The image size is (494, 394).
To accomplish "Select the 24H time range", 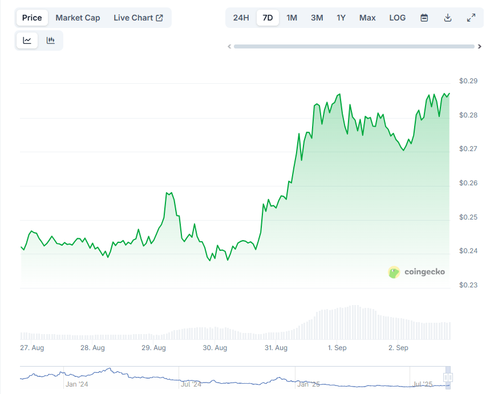I will pos(241,18).
